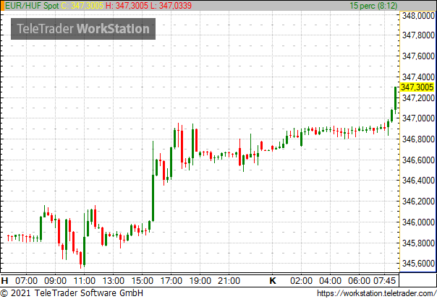437x299 pixels.
Task: Click the 347,8000 price axis label
Action: tap(418, 35)
